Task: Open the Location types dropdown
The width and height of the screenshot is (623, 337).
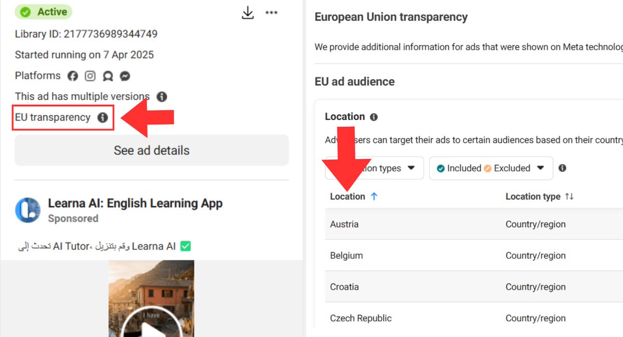Action: point(374,168)
